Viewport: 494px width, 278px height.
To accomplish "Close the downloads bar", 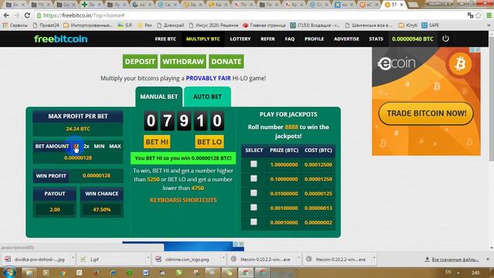I will tap(488, 259).
